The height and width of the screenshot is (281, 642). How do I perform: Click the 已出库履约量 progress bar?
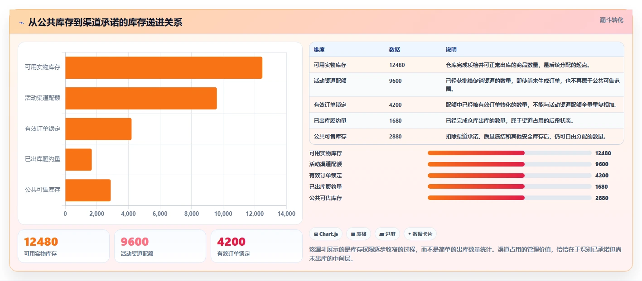point(509,186)
